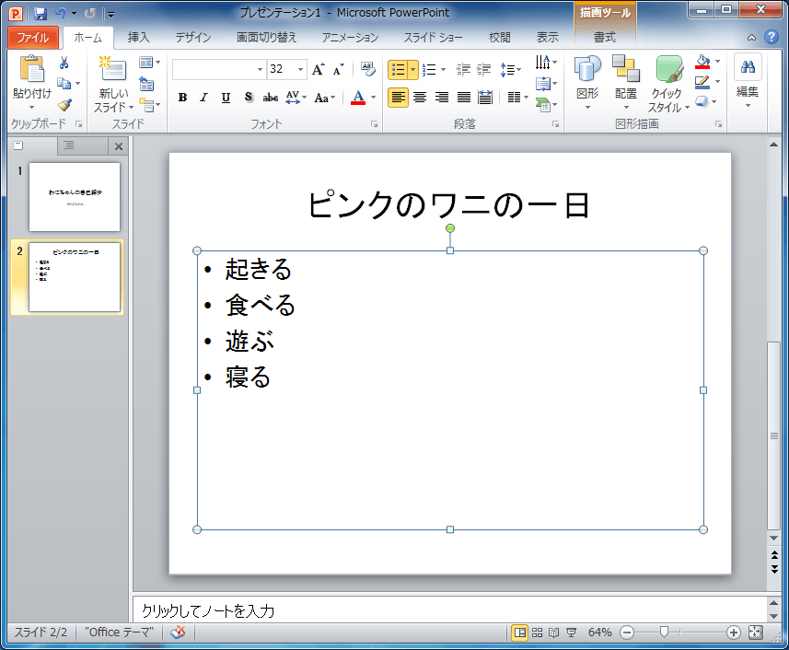Click the Reset slide icon
The image size is (789, 650).
click(146, 84)
